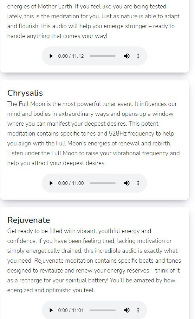Click the Chrysalis Full Moon description text
195x319 pixels.
click(93, 133)
